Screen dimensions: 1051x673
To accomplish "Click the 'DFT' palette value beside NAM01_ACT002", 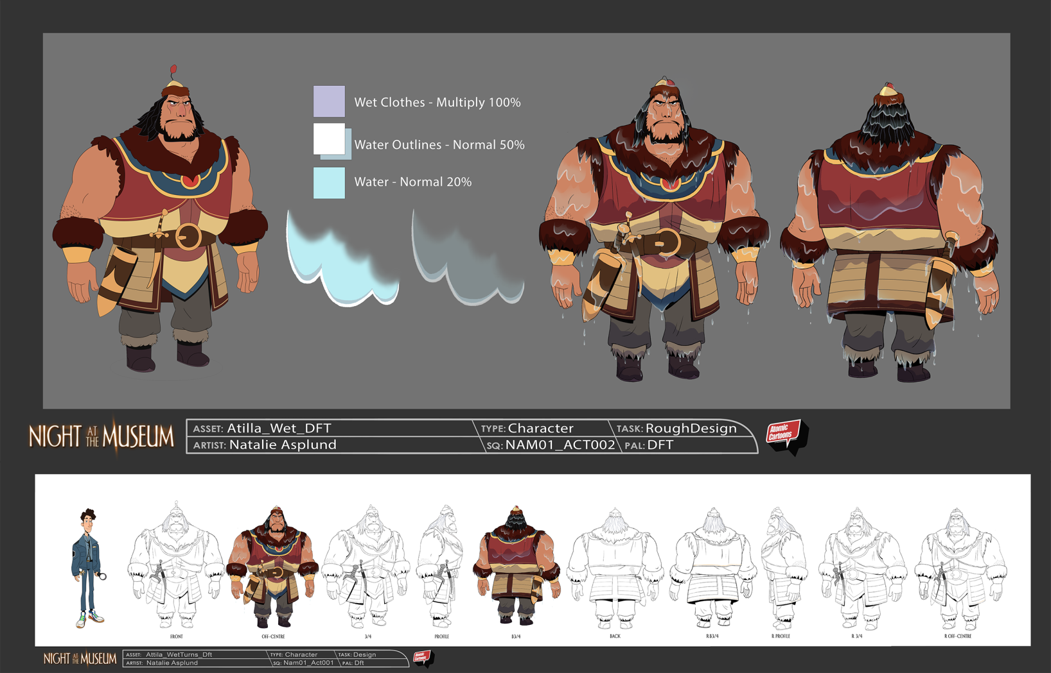I will (660, 445).
